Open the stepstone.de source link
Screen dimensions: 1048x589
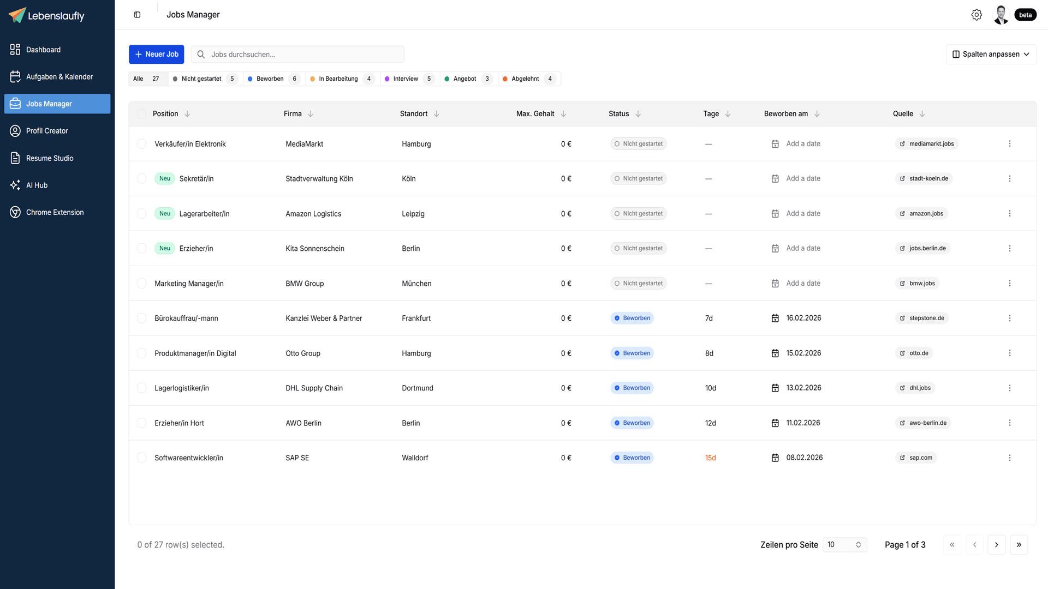tap(922, 318)
